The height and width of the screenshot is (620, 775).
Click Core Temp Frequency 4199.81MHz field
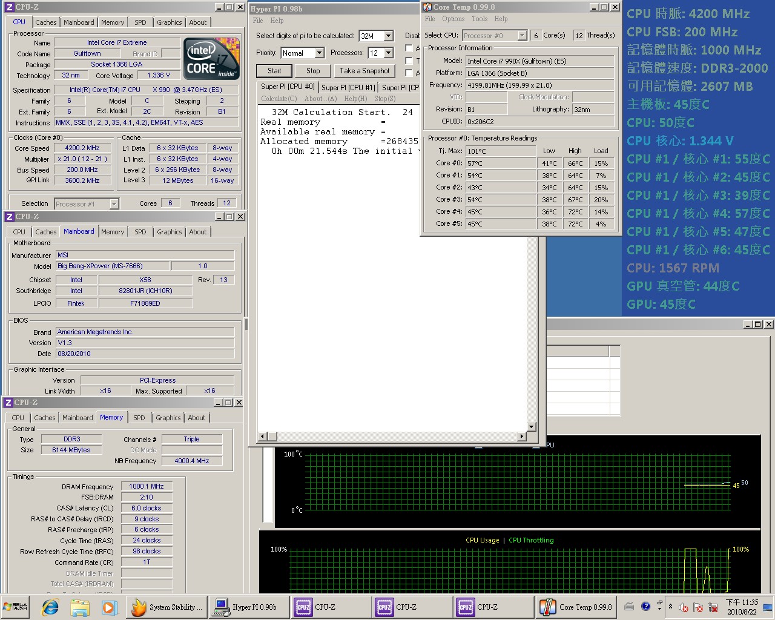tap(539, 85)
